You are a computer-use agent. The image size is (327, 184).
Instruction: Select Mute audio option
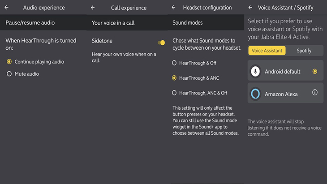pyautogui.click(x=23, y=74)
